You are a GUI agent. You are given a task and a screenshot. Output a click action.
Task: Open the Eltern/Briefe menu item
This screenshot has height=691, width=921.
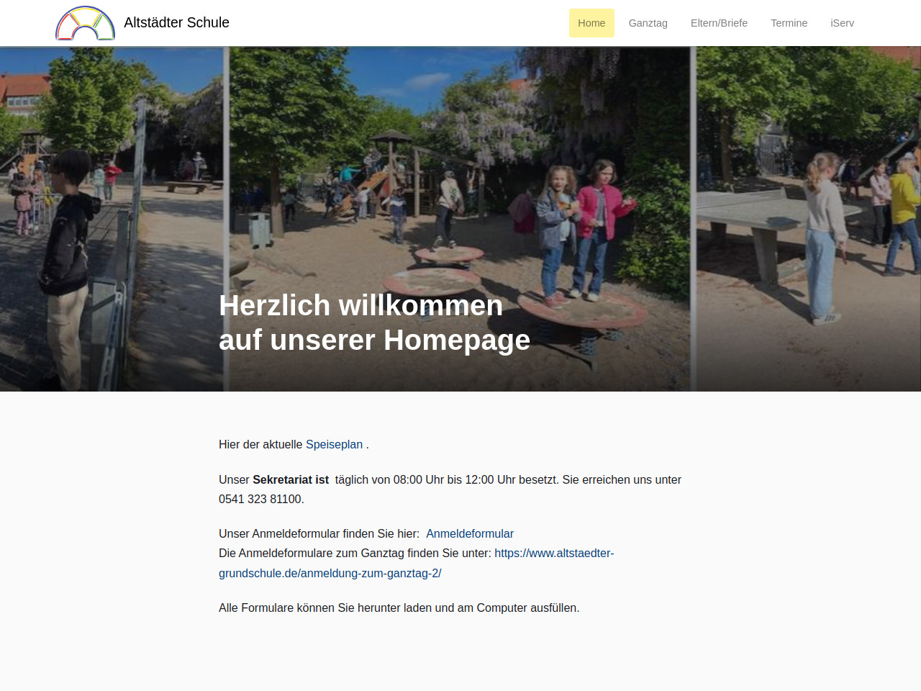pos(719,23)
